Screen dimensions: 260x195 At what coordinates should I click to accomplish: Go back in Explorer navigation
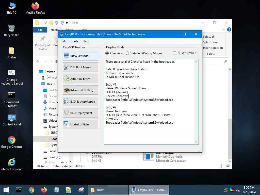(38, 61)
